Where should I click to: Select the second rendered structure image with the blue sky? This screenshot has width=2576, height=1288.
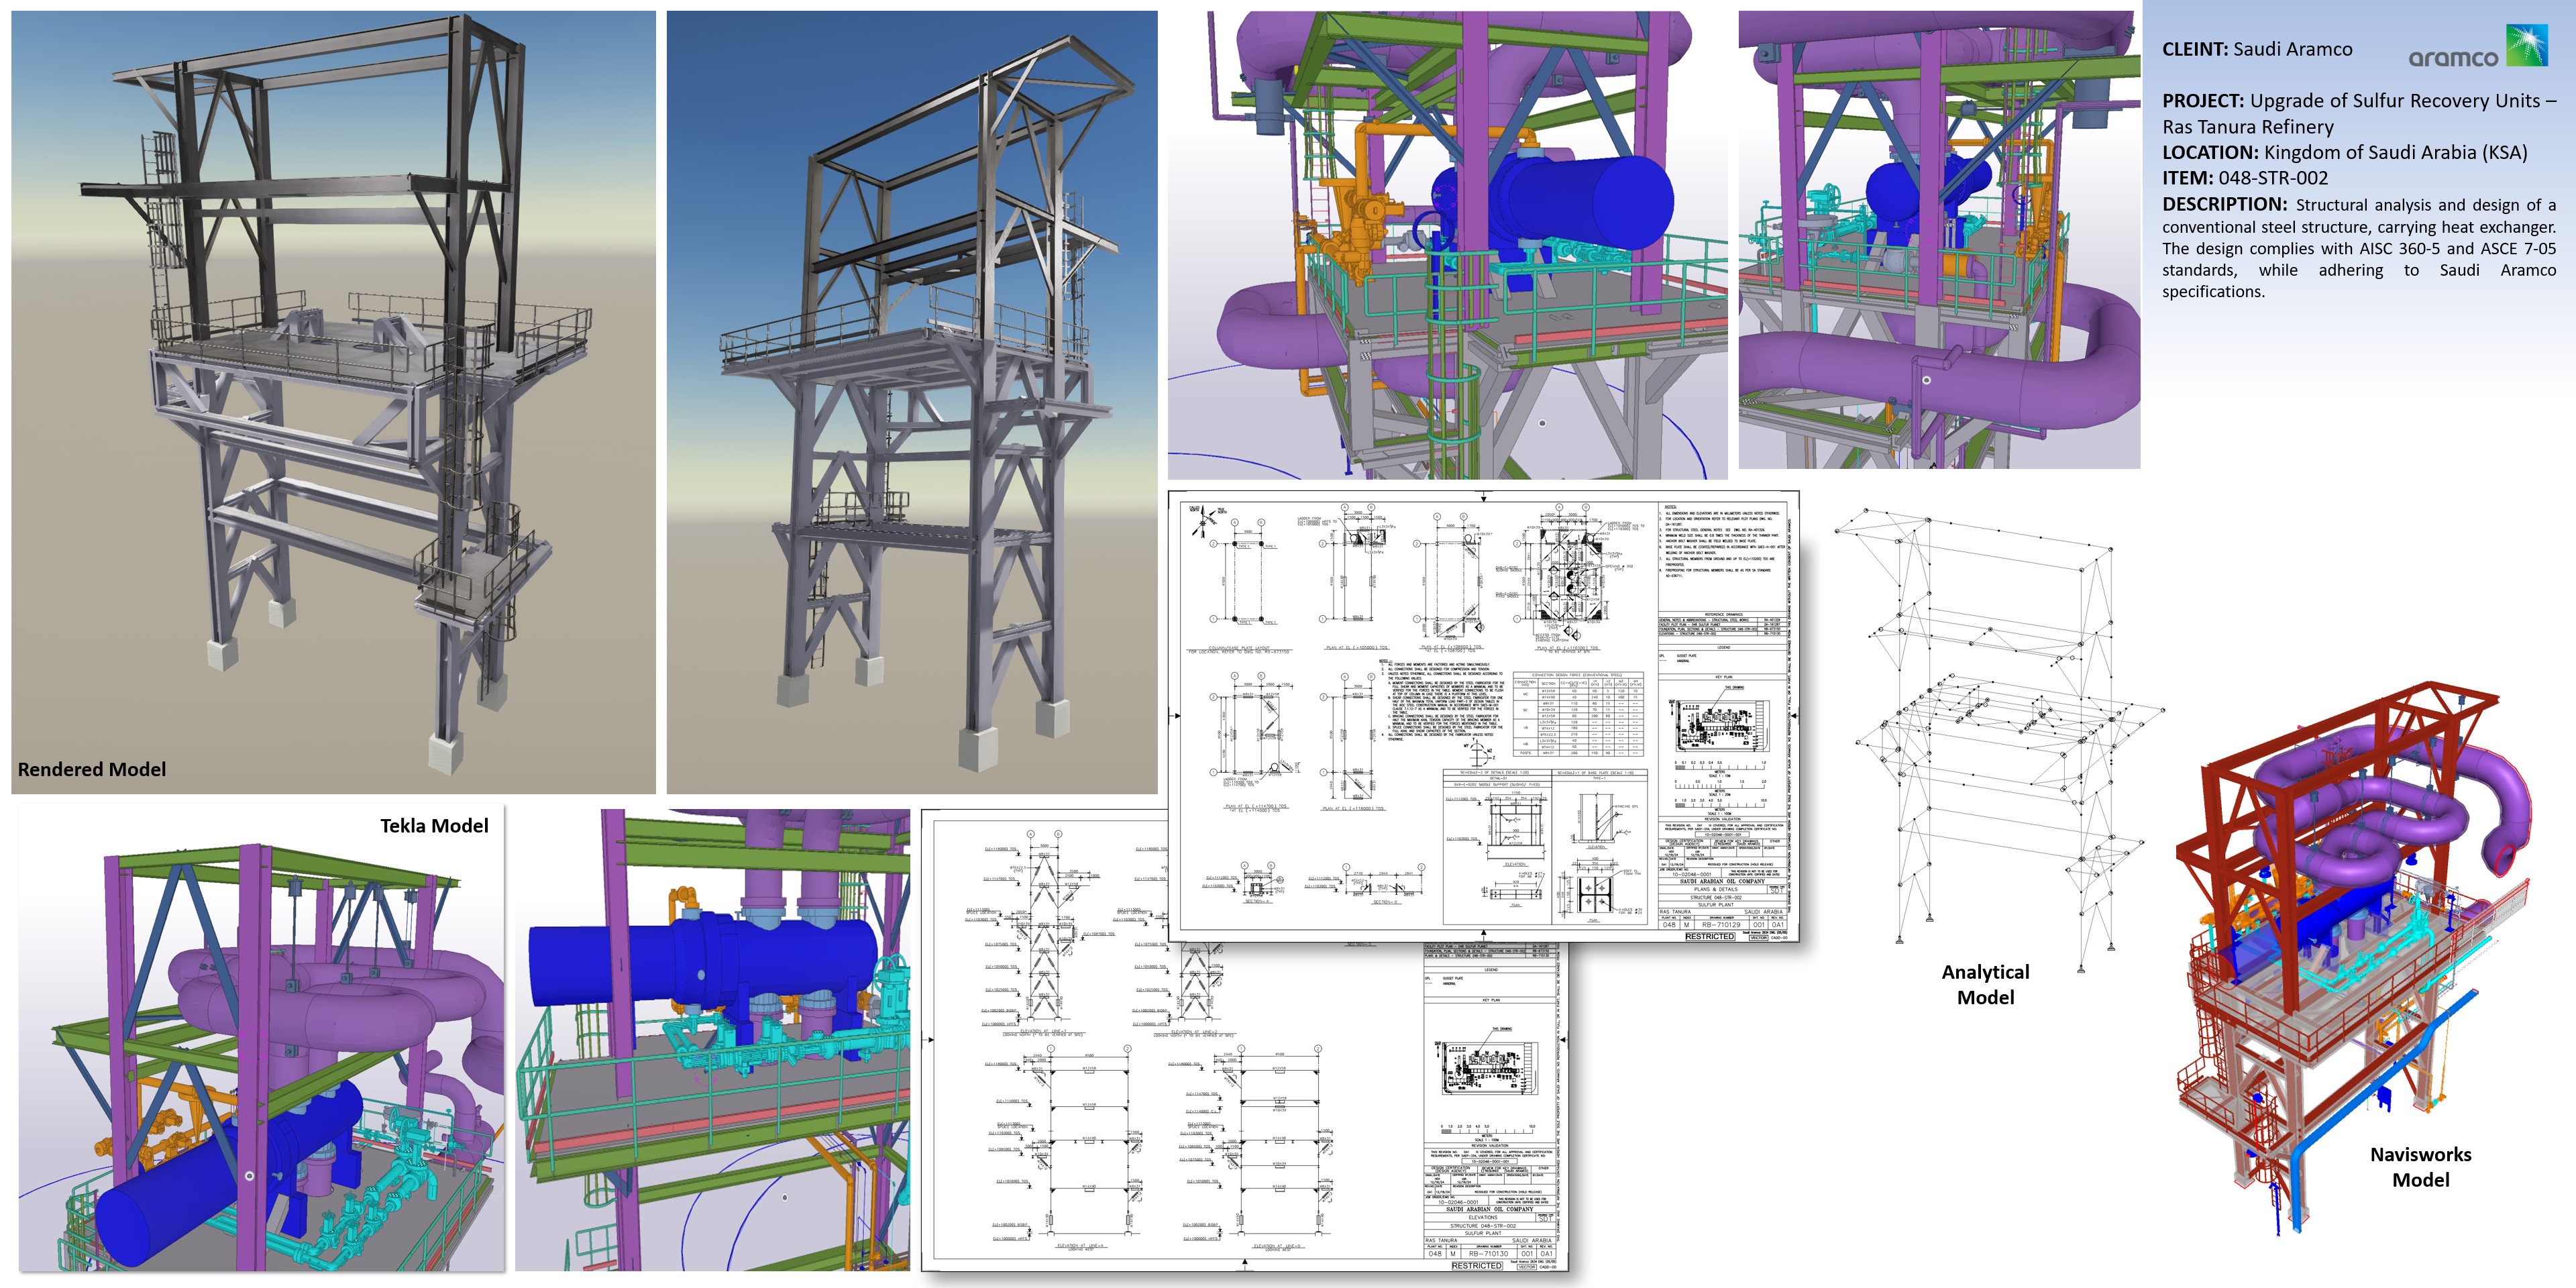point(912,402)
